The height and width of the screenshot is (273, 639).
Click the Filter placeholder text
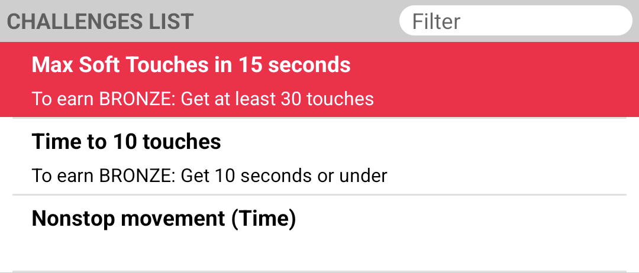click(437, 21)
